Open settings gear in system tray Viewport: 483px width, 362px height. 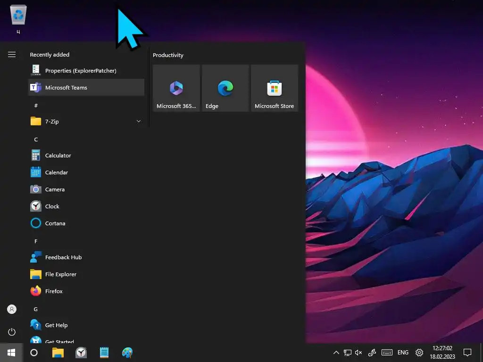click(x=419, y=353)
